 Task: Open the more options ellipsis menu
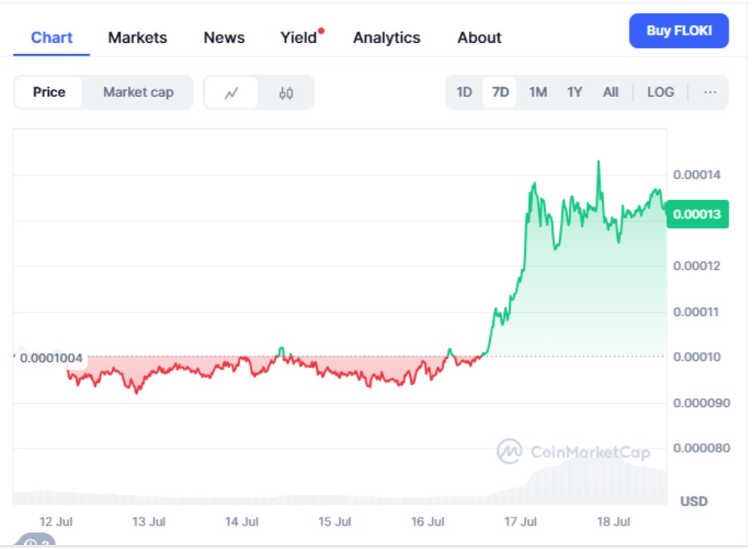click(x=710, y=92)
